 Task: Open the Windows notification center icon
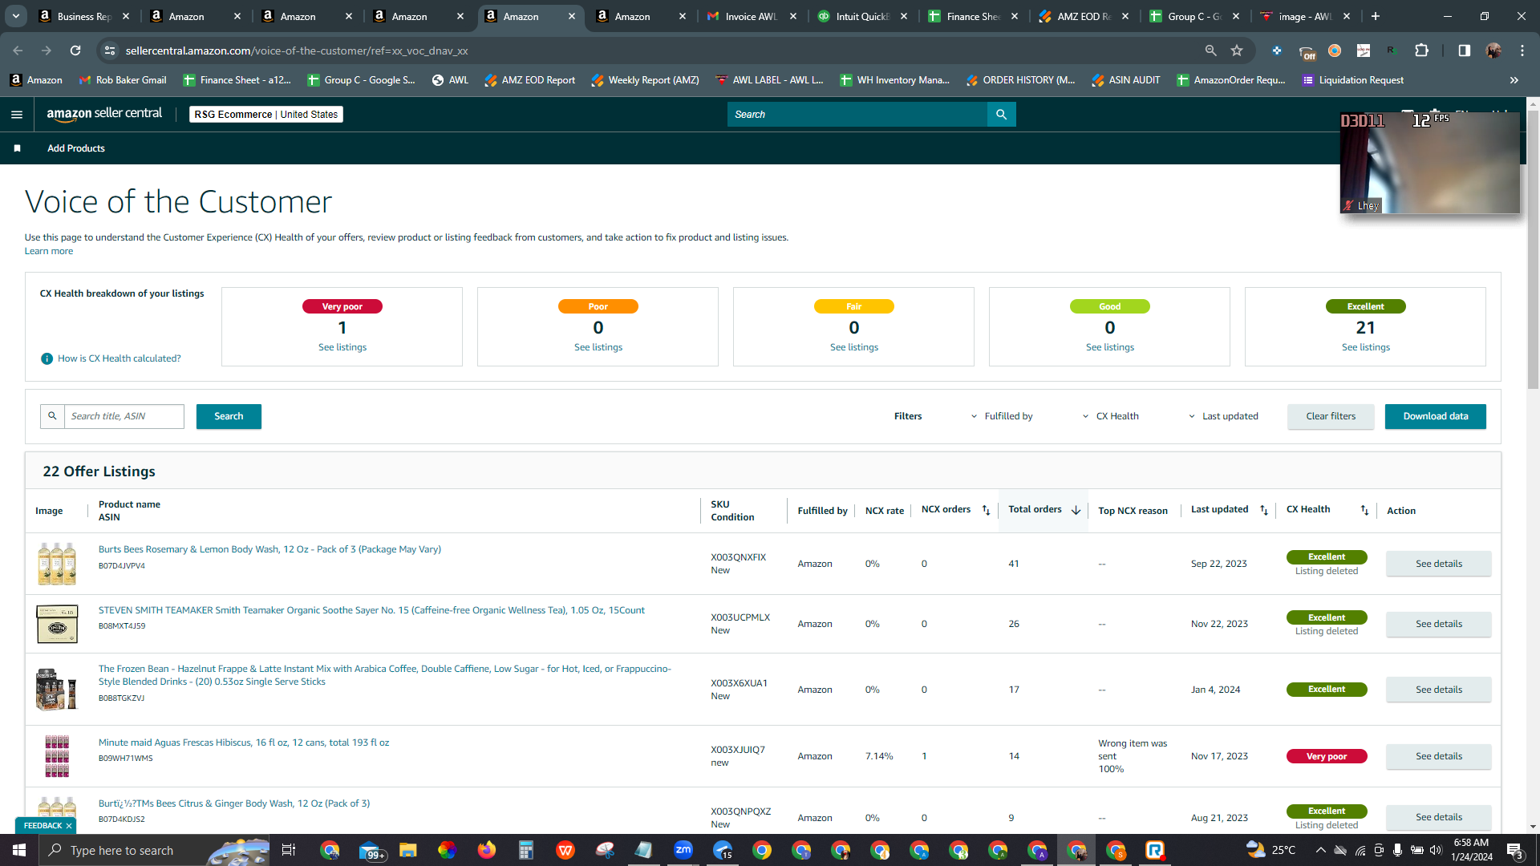click(x=1515, y=850)
